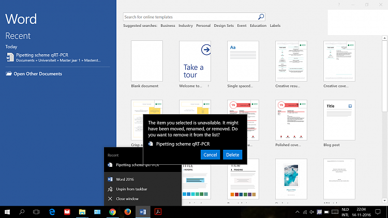Open the Windows Start menu
Image resolution: width=388 pixels, height=218 pixels.
click(7, 212)
